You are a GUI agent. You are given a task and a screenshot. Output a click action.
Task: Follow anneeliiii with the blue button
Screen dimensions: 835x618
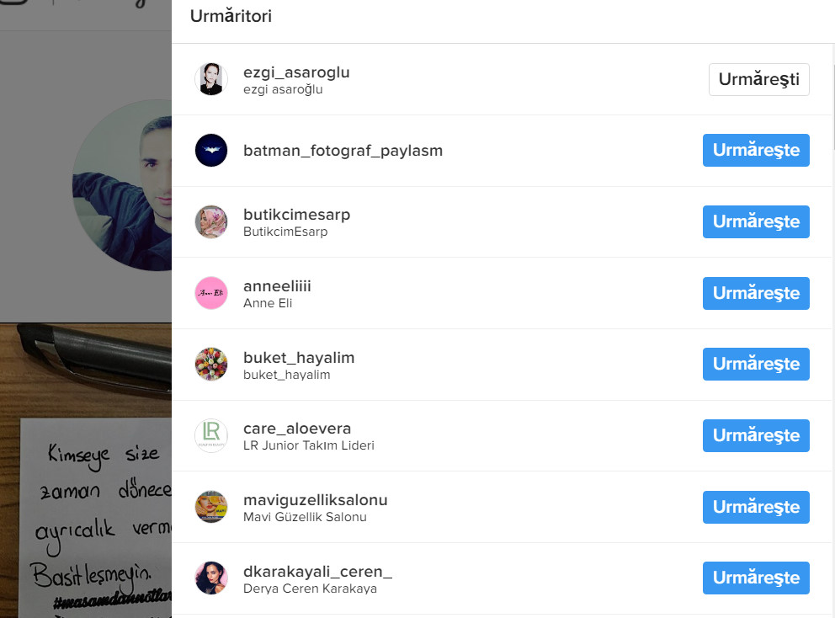756,293
